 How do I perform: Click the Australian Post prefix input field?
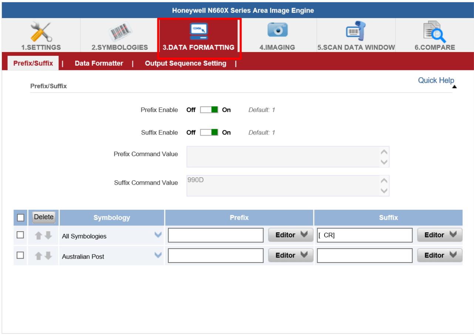coord(216,255)
